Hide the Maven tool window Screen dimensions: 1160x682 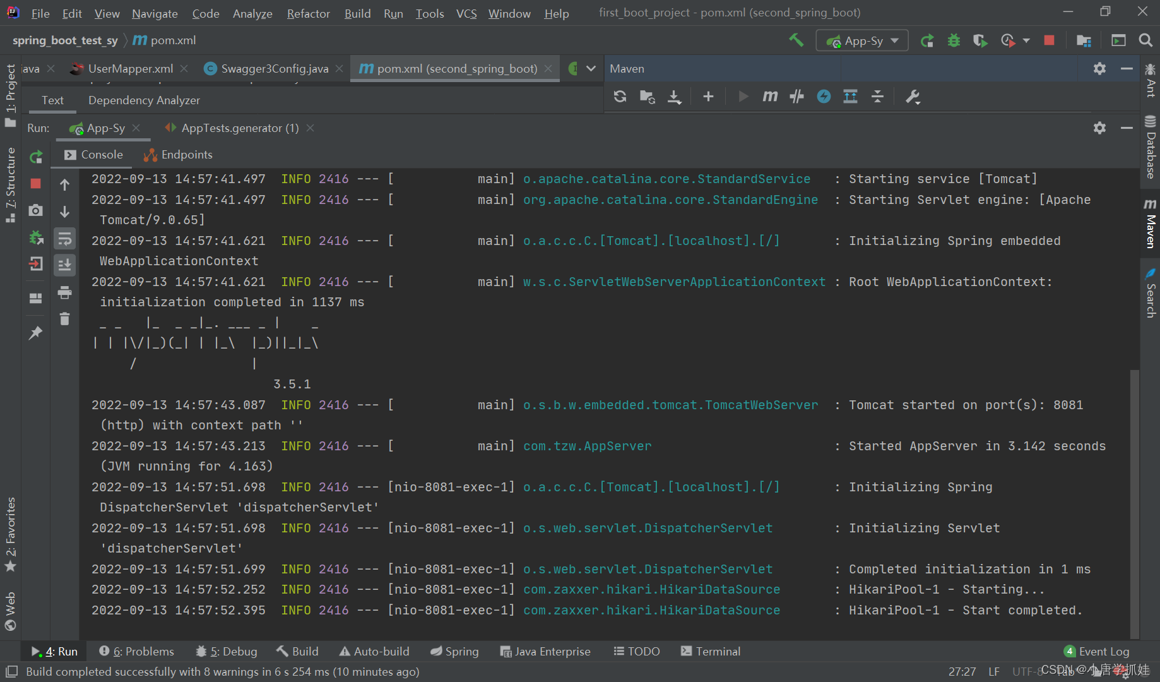1127,68
